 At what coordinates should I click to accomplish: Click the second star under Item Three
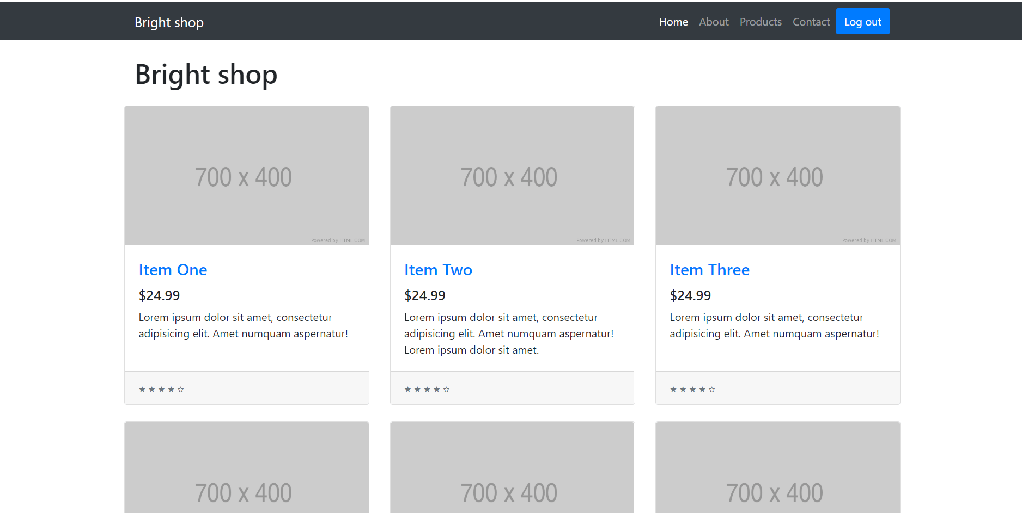click(682, 388)
